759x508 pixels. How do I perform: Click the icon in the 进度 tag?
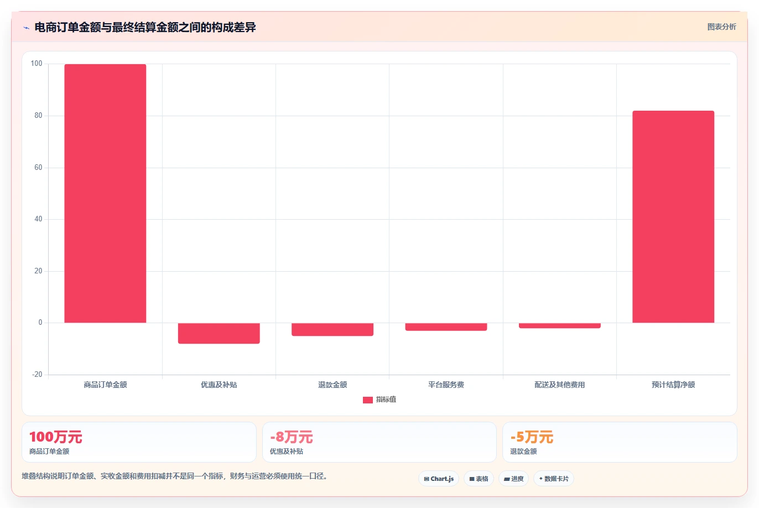coord(507,479)
